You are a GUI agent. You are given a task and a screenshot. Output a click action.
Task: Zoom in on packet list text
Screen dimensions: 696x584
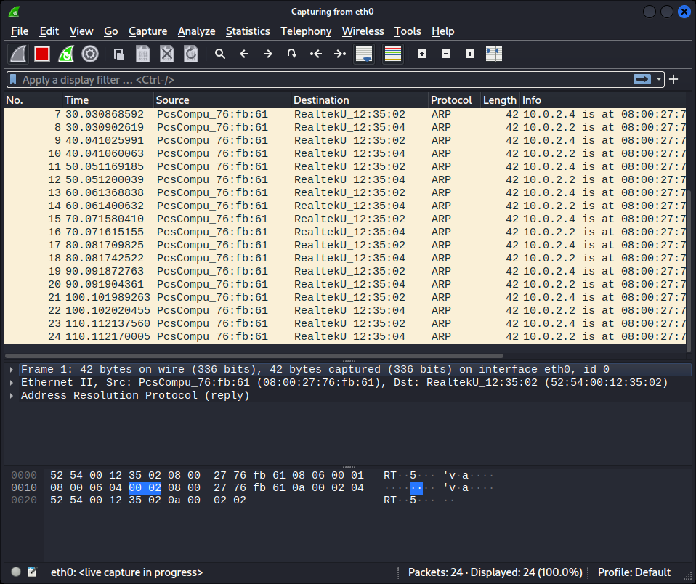point(421,53)
